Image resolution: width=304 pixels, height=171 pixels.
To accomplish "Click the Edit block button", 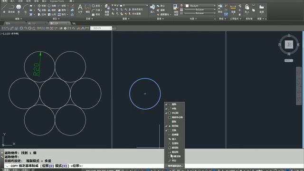I will [x=161, y=10].
